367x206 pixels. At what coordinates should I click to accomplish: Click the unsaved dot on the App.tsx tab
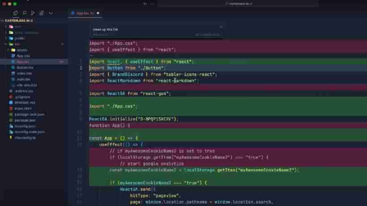[x=98, y=13]
